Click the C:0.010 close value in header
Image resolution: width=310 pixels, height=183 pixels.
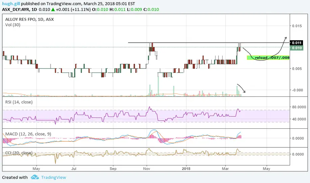[151, 10]
